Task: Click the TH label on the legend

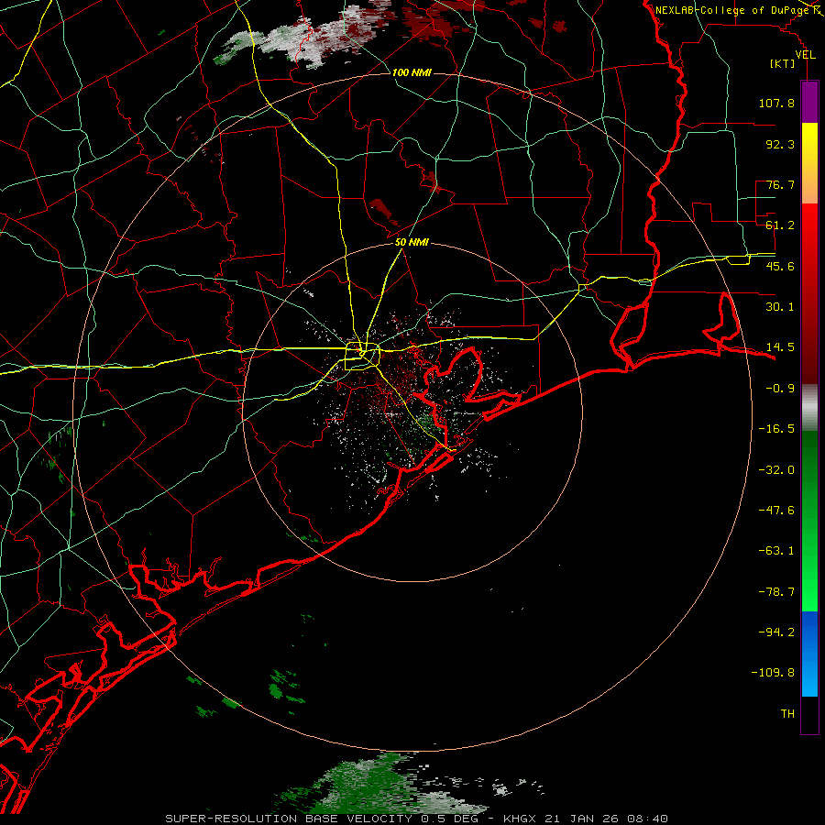Action: (787, 714)
